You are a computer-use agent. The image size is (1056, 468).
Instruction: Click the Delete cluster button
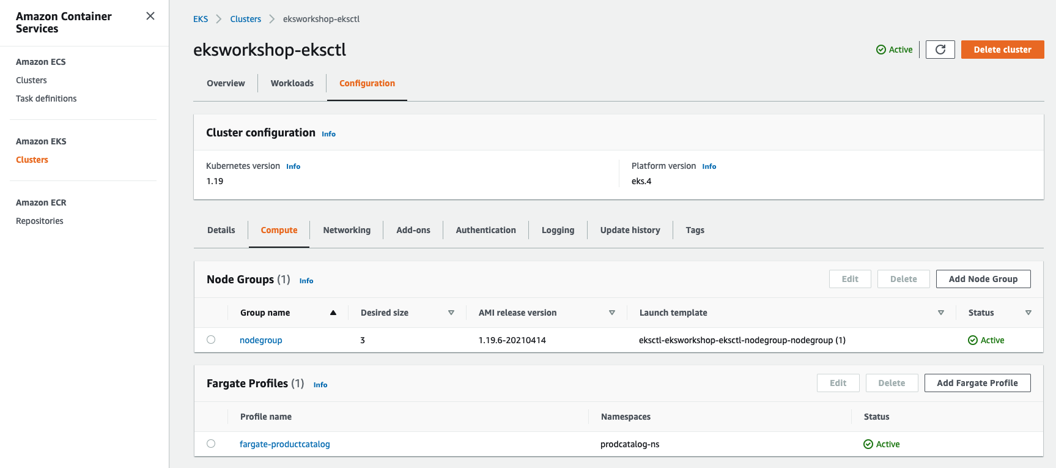coord(1003,50)
